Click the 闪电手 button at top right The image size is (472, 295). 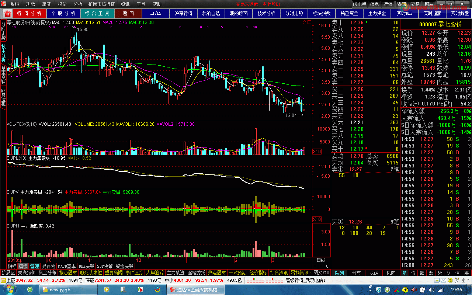point(360,4)
